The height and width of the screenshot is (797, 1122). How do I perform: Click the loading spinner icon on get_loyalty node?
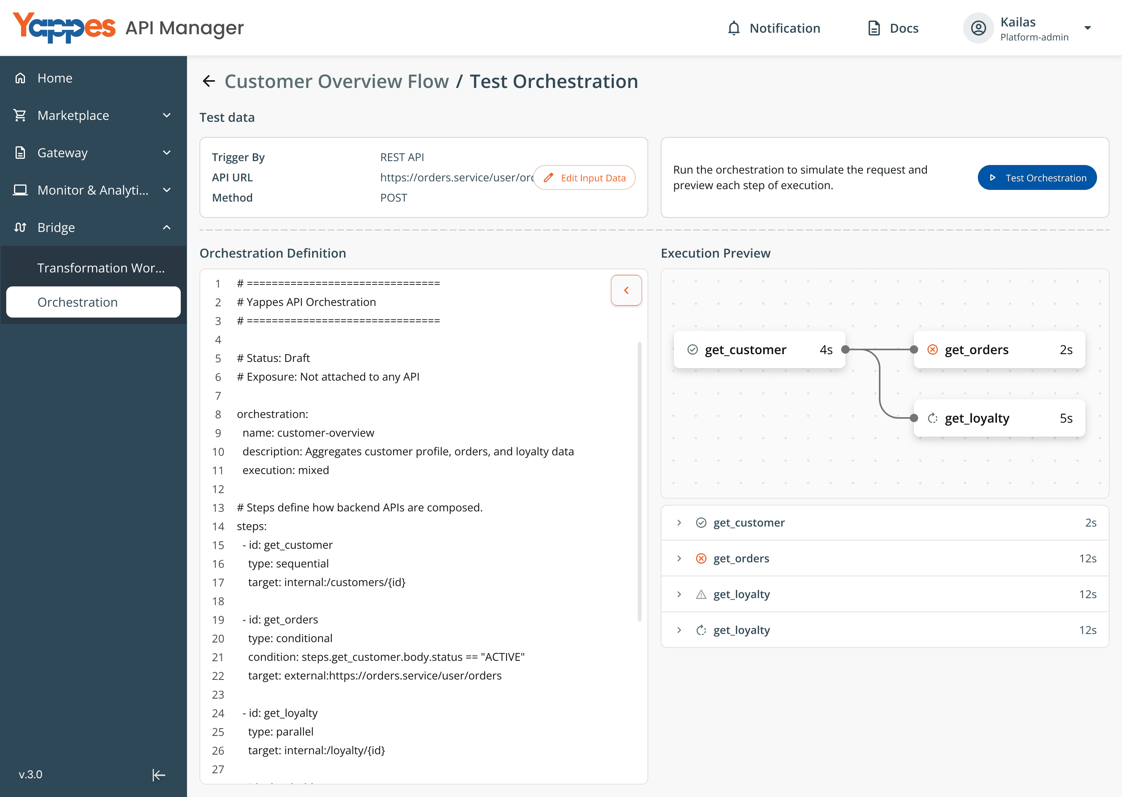pos(932,418)
